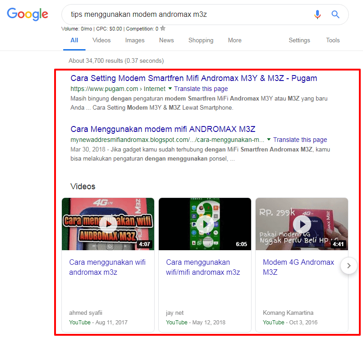Play the Modem 4G Andromax M3Z video thumbnail
363x338 pixels.
(x=302, y=224)
